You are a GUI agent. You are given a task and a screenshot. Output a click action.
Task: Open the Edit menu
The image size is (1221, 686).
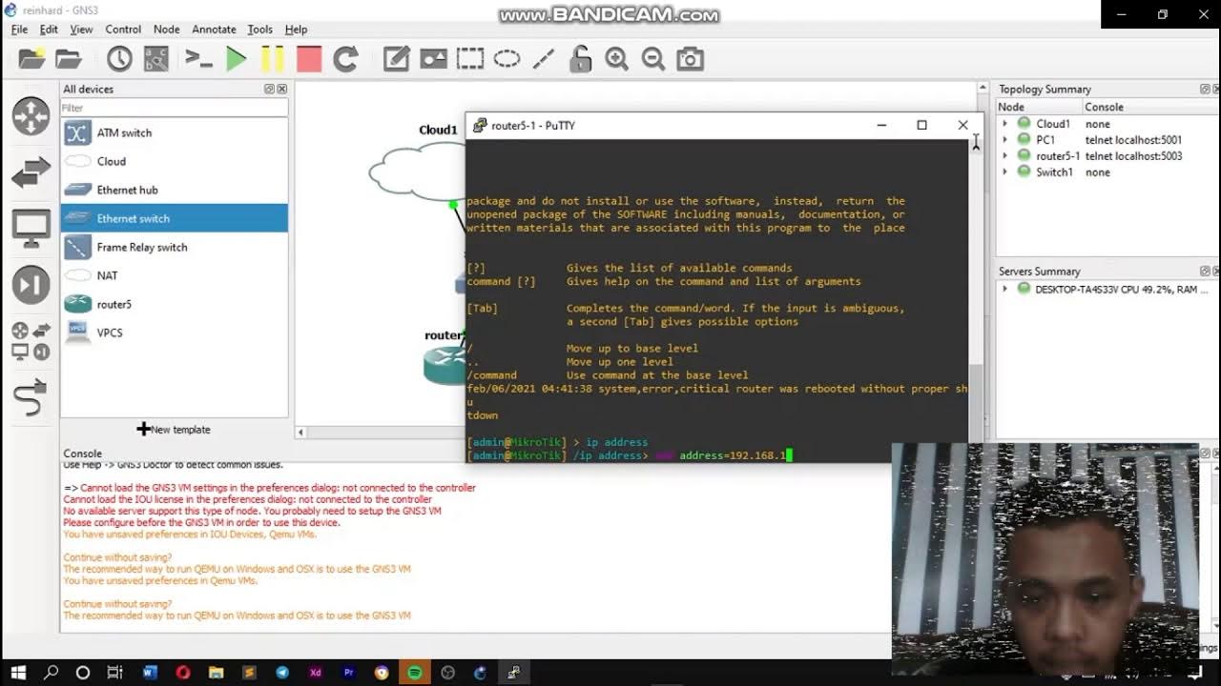[x=49, y=30]
